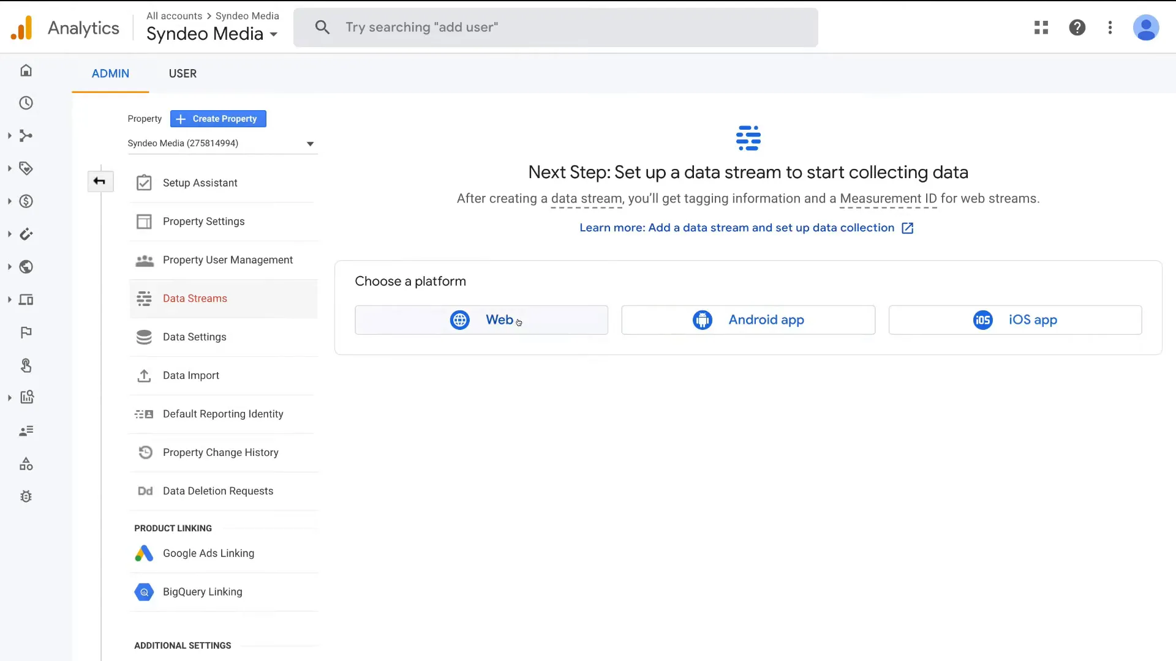Open the Analysis chart icon in sidebar
The height and width of the screenshot is (661, 1176).
(26, 398)
